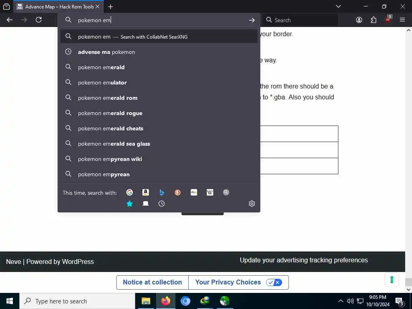The height and width of the screenshot is (309, 412).
Task: Search this time with DuckDuckGo
Action: coord(177,192)
